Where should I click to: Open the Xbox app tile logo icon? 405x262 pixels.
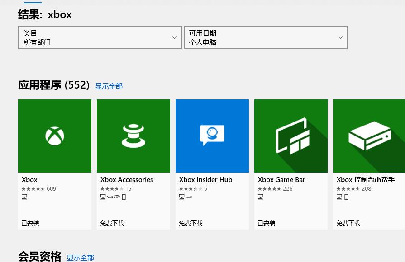[x=54, y=136]
